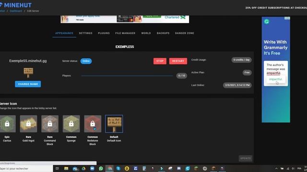The width and height of the screenshot is (307, 172).
Task: Open the Backups tab
Action: click(x=163, y=33)
